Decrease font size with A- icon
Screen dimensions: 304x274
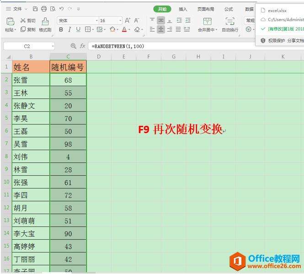pyautogui.click(x=137, y=20)
